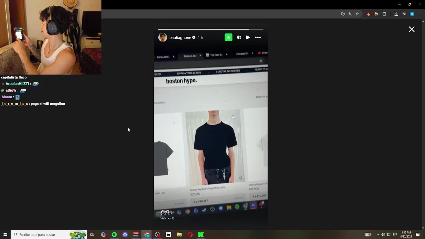Viewport: 425px width, 239px height.
Task: Open the multicolor circles extension
Action: [x=376, y=14]
